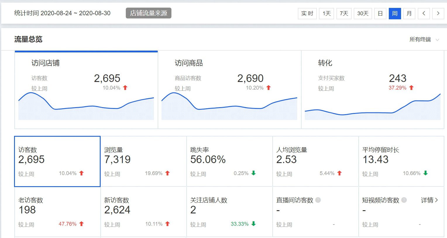Click red up arrow in 转化 card
447x238 pixels.
click(x=411, y=88)
